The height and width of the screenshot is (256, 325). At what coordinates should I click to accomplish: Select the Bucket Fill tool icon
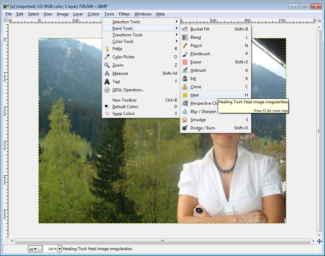click(185, 29)
